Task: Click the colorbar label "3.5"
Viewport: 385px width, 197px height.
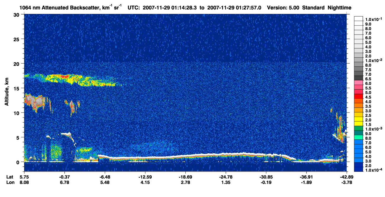Action: coord(368,107)
